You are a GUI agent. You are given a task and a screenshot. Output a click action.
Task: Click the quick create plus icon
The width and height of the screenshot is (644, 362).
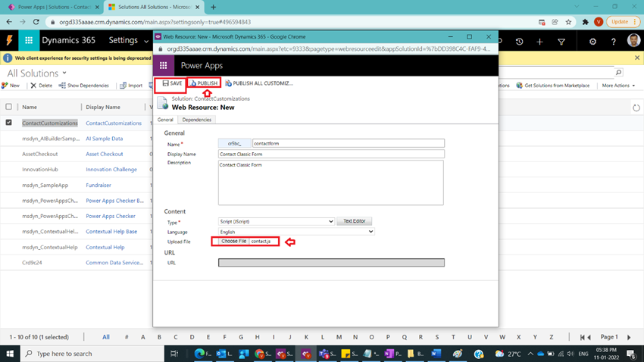point(539,41)
